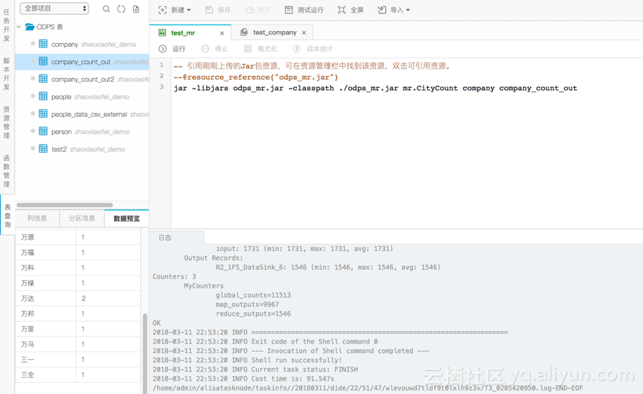Click line 3 jar command in editor
Image resolution: width=643 pixels, height=394 pixels.
pyautogui.click(x=375, y=88)
